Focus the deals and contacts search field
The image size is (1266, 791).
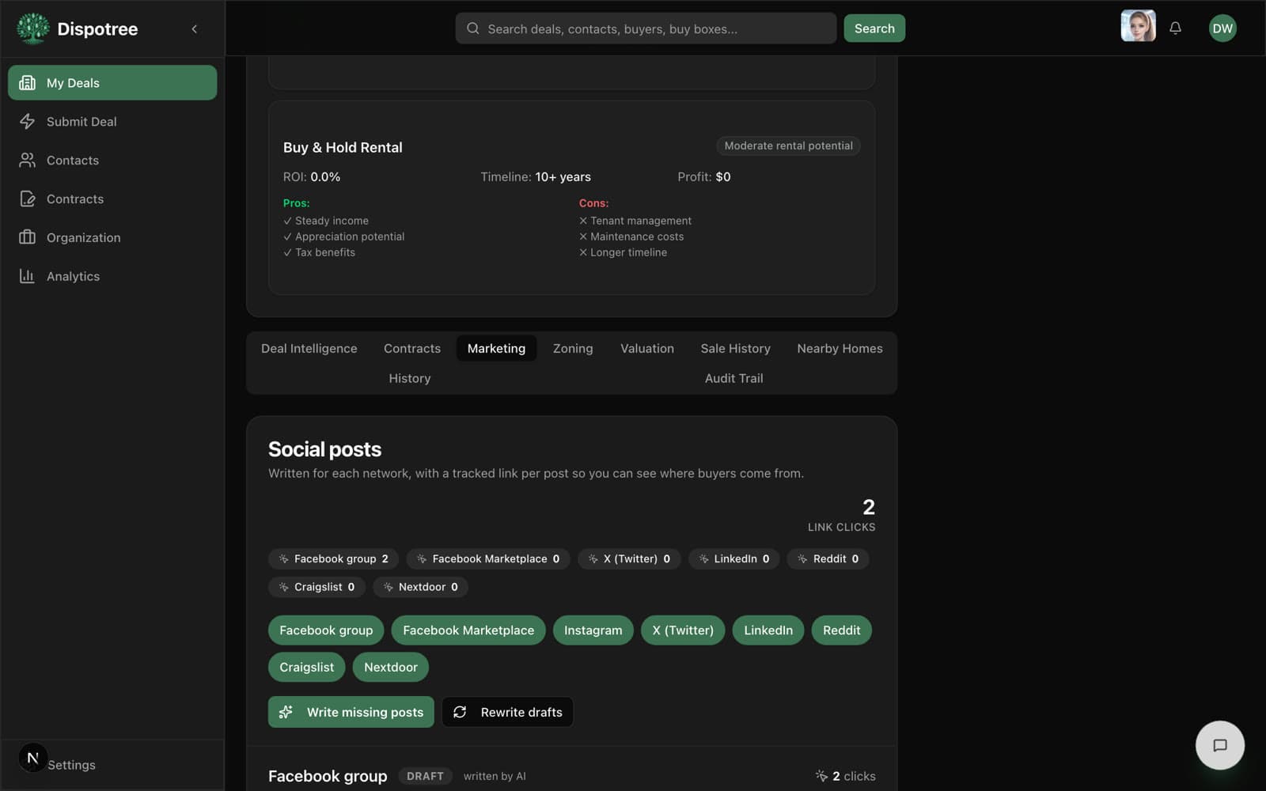click(646, 28)
